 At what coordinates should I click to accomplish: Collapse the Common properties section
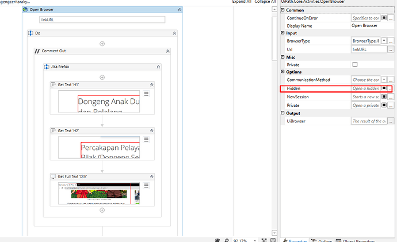[x=283, y=10]
